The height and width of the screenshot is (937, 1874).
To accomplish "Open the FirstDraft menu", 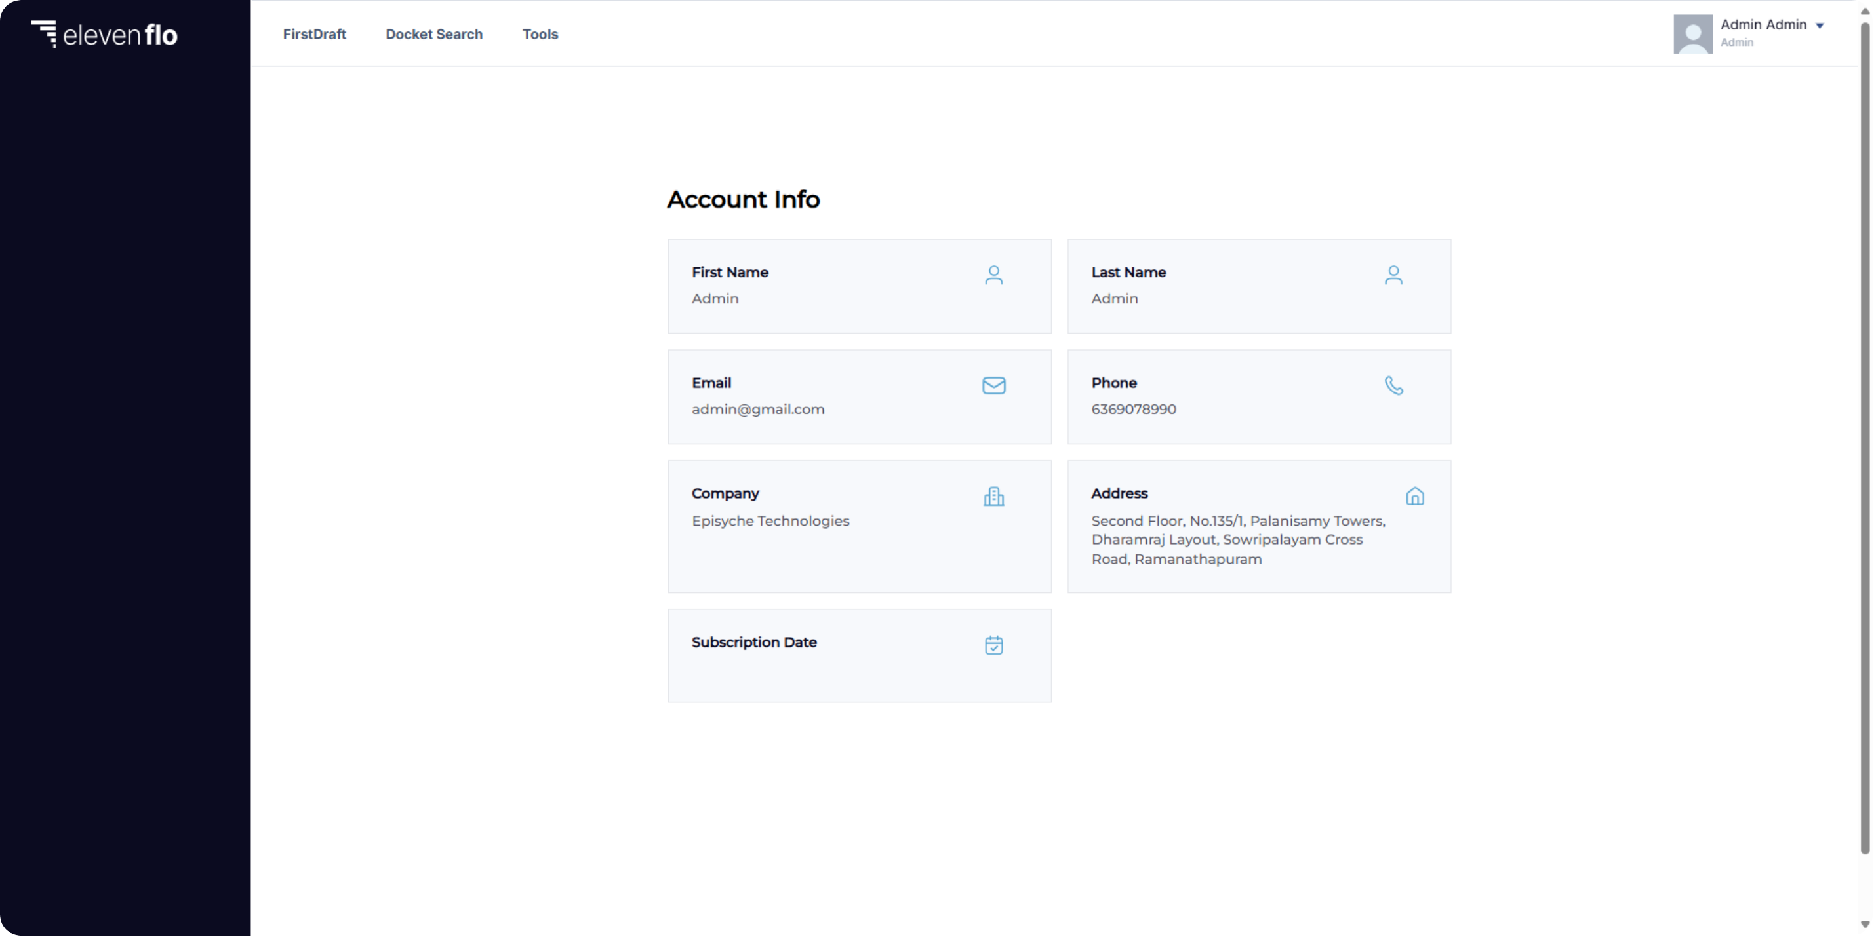I will (x=314, y=34).
